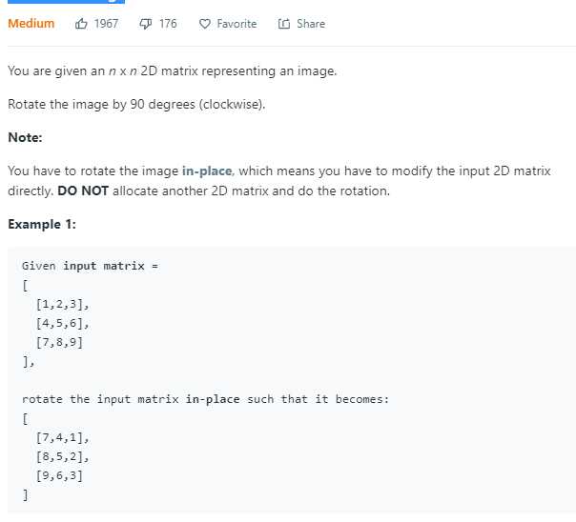Click the Note: heading

coord(25,137)
